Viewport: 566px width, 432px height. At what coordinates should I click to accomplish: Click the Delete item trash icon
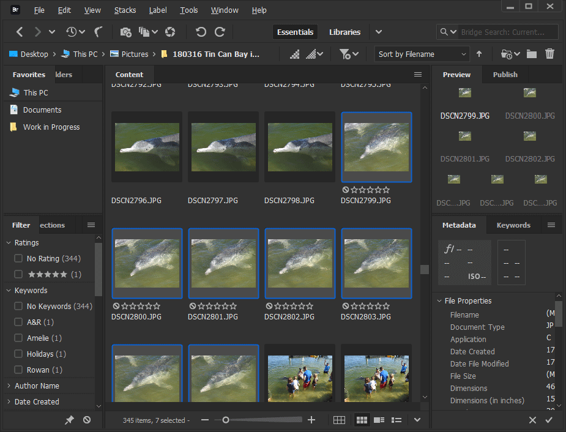pos(549,54)
